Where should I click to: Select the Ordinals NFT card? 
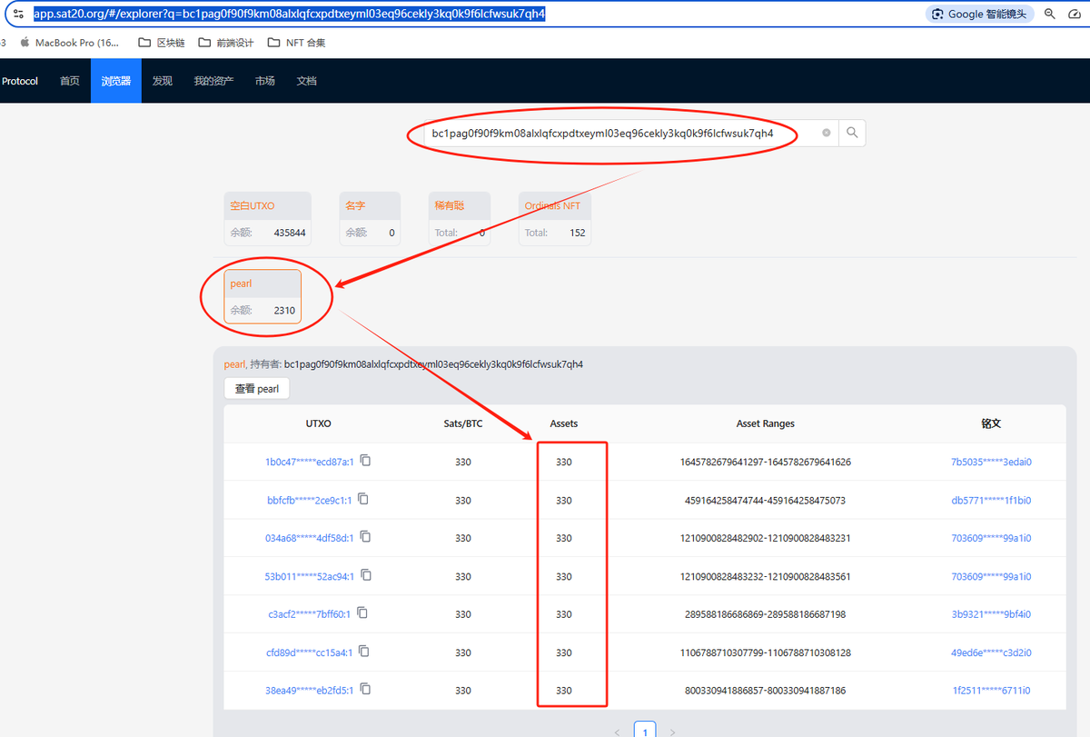coord(555,219)
